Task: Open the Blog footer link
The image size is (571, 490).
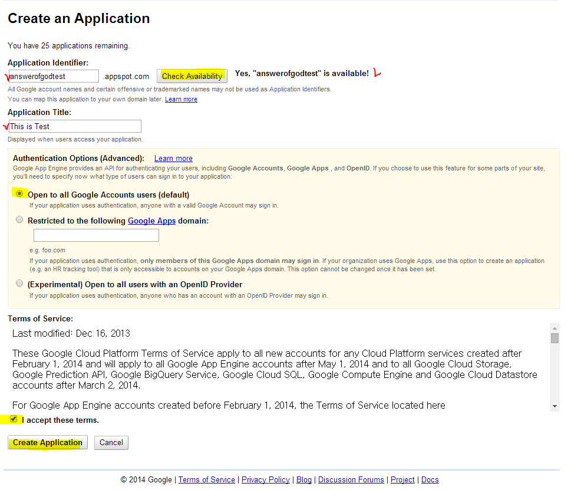Action: click(x=304, y=480)
